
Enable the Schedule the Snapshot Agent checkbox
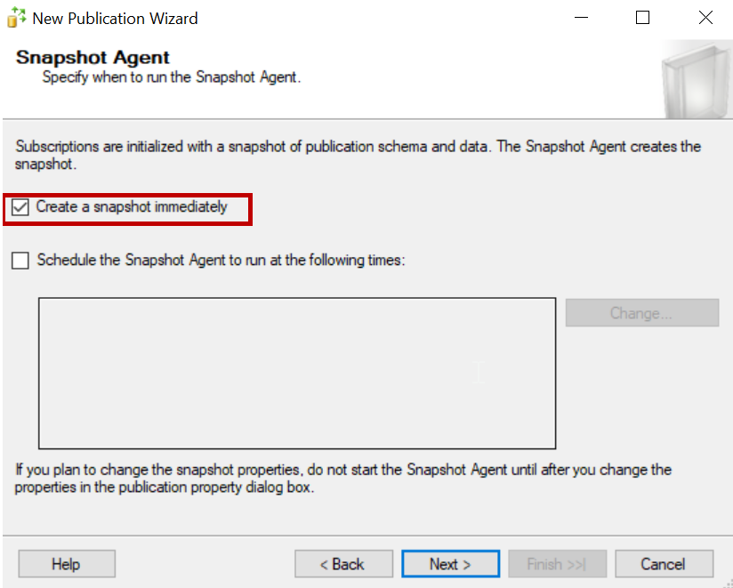(20, 261)
